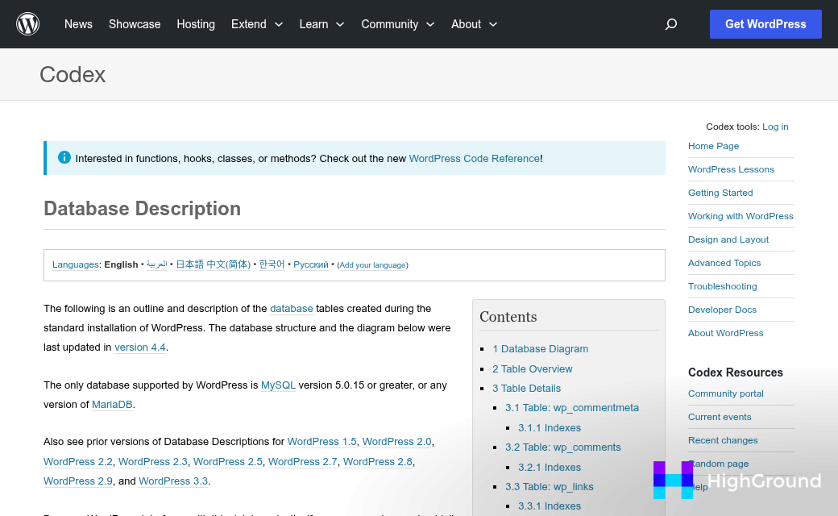The width and height of the screenshot is (838, 516).
Task: Open the version 4.4 link
Action: point(140,347)
